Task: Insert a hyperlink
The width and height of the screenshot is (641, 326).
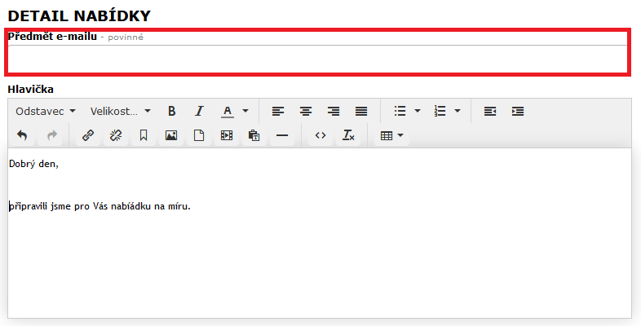Action: pos(87,135)
